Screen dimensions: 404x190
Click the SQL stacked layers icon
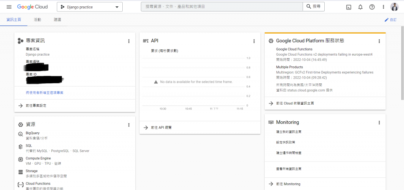(x=21, y=147)
